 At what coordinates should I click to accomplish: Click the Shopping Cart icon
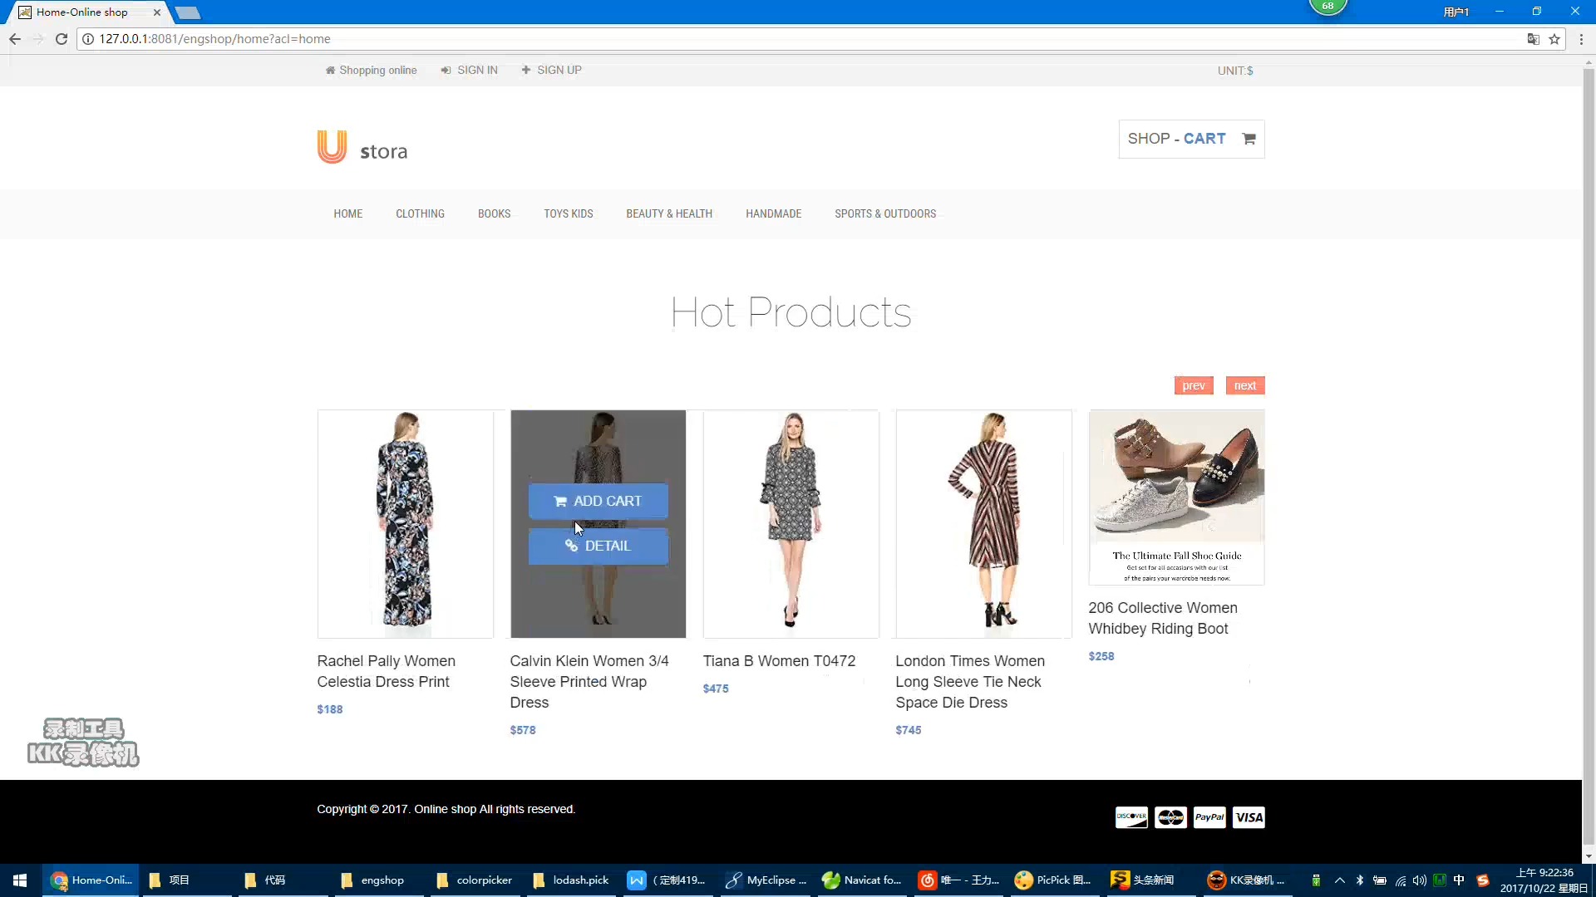click(1249, 138)
